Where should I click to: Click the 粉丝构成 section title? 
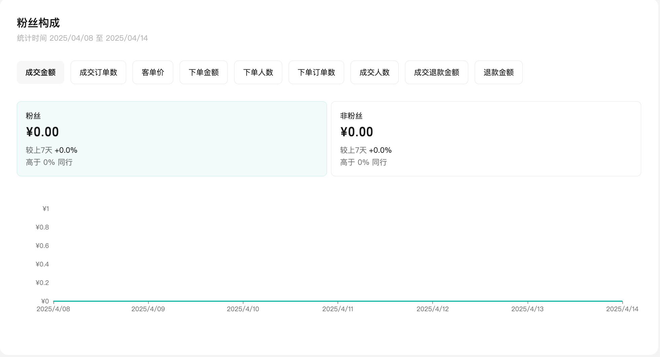pos(38,23)
